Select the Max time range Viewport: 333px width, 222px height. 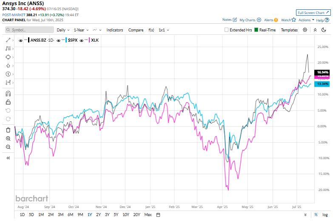pos(148,215)
